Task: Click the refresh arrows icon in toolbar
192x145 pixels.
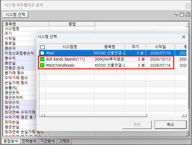Action: pos(176,14)
